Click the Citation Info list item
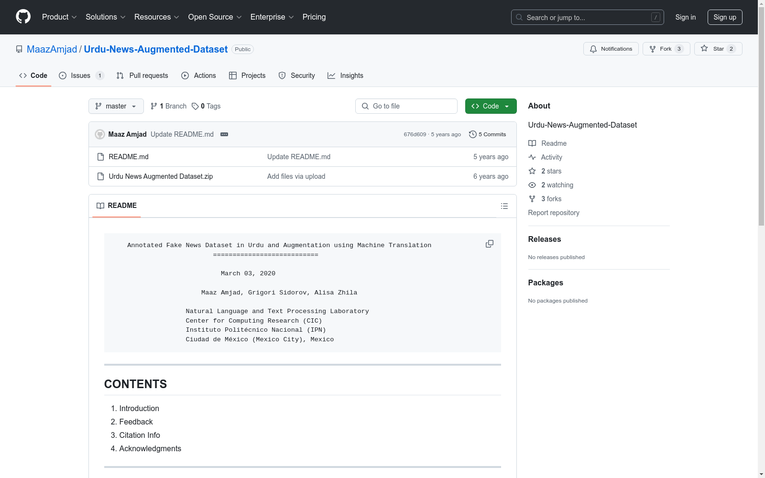This screenshot has width=765, height=478. [140, 435]
